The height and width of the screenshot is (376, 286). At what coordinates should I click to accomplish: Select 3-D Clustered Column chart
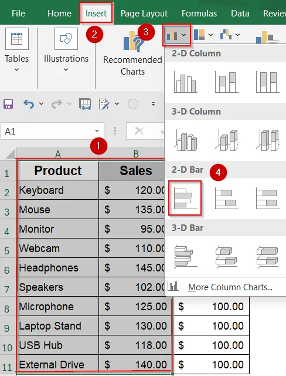(185, 140)
